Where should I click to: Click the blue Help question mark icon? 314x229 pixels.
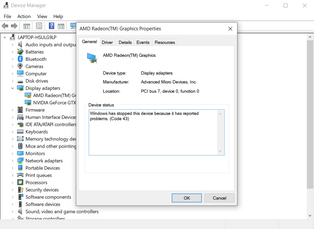pyautogui.click(x=51, y=26)
